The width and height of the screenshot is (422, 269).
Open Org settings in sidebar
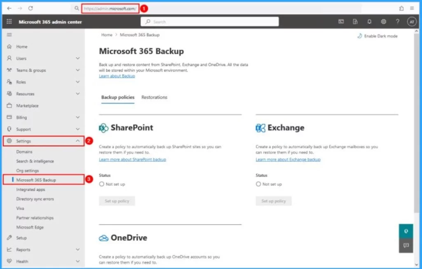coord(28,171)
